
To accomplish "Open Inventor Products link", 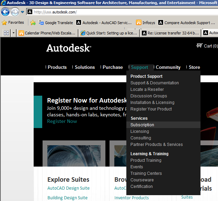I will click(x=131, y=198).
